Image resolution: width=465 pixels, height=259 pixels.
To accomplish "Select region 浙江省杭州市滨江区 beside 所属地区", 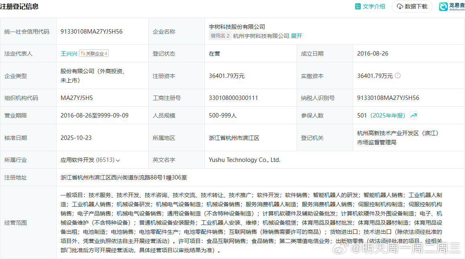I will click(x=234, y=138).
